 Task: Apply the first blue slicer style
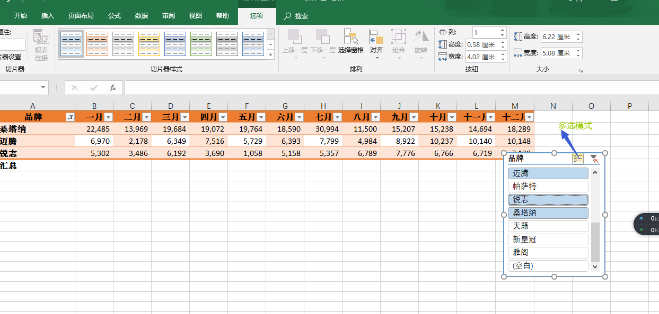[71, 43]
